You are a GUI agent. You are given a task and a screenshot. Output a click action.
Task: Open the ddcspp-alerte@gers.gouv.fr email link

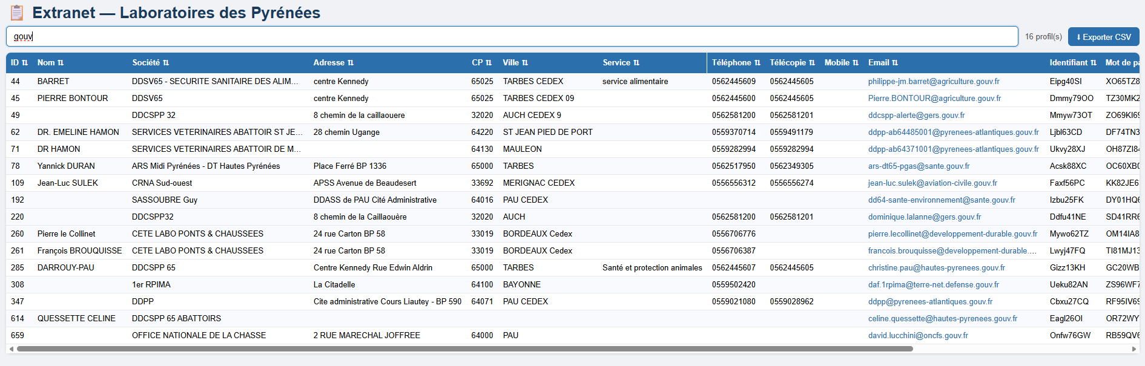(x=916, y=116)
